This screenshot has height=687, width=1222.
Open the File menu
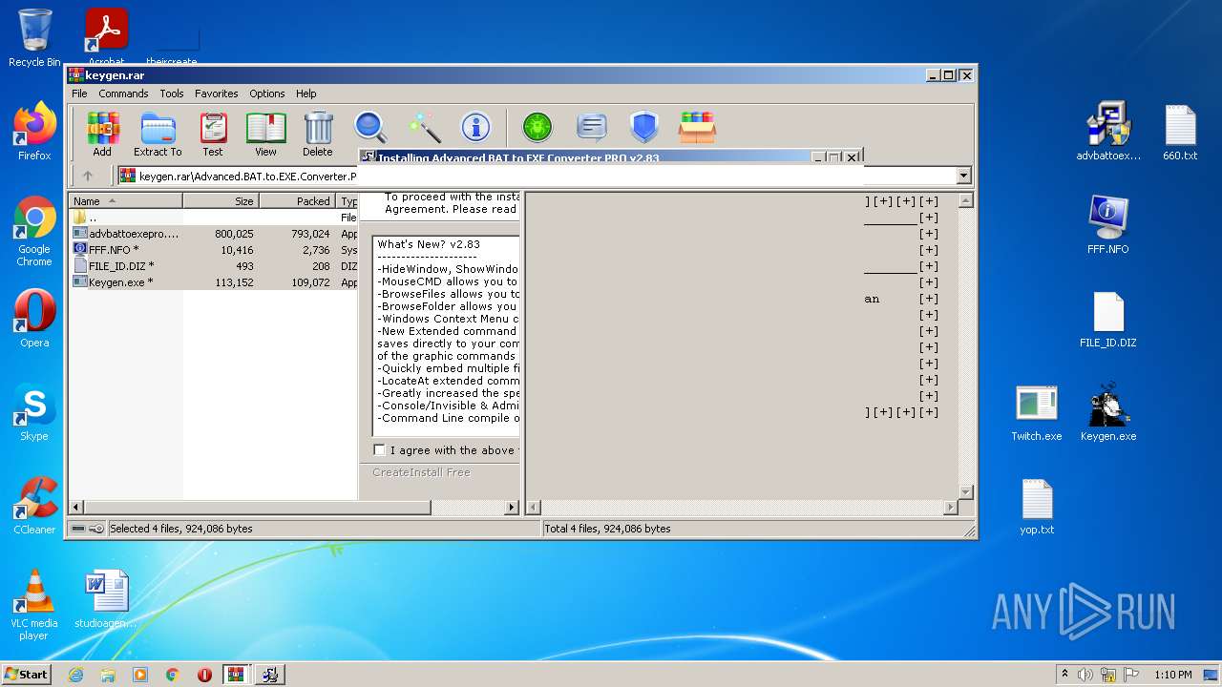[x=79, y=94]
